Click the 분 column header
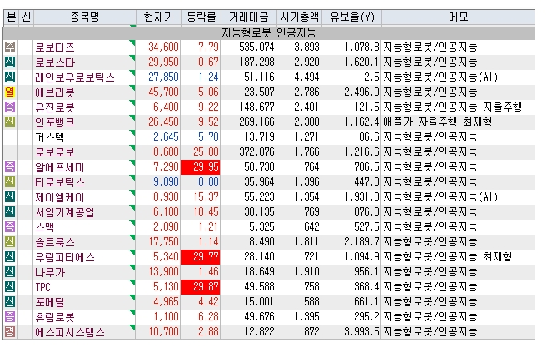 pos(11,17)
